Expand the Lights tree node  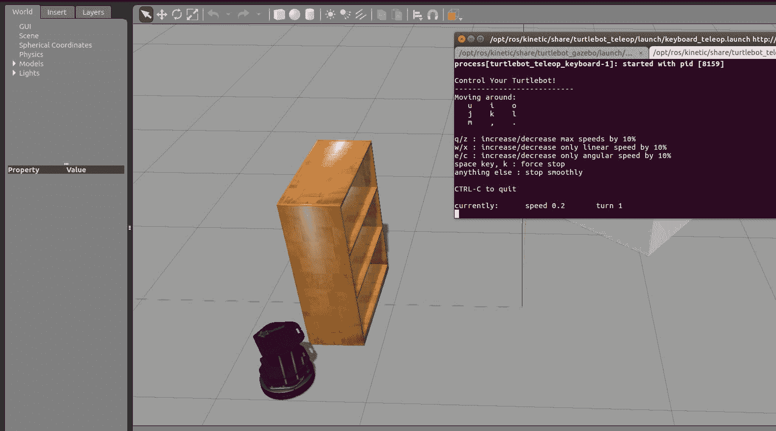(14, 73)
